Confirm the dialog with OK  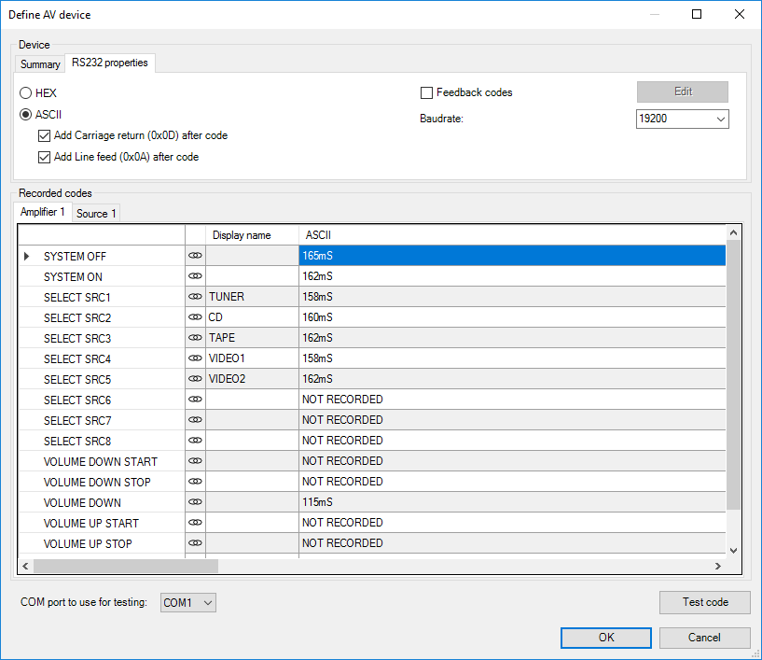(606, 638)
